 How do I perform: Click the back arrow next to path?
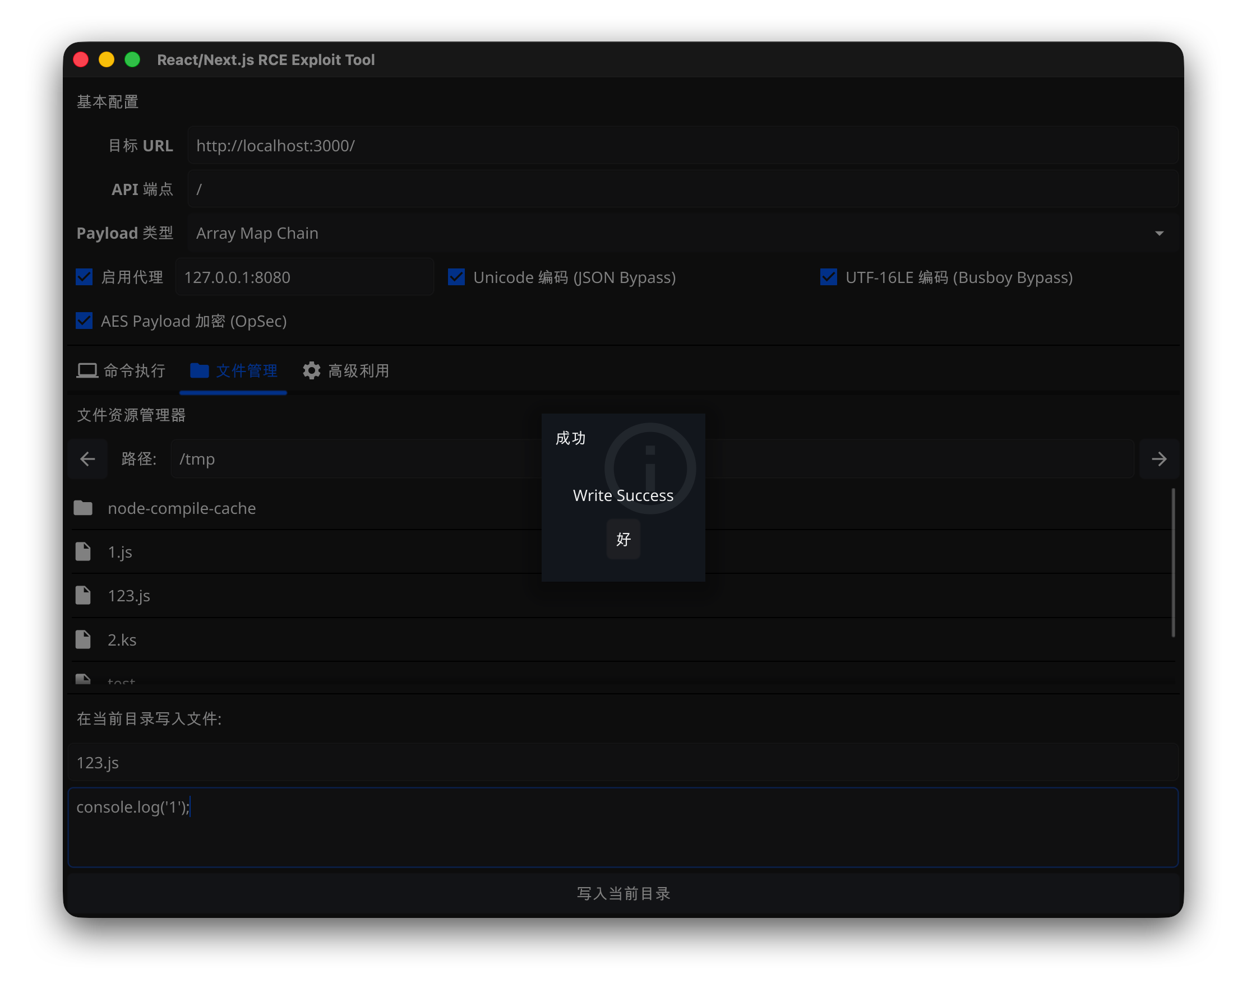(x=87, y=459)
